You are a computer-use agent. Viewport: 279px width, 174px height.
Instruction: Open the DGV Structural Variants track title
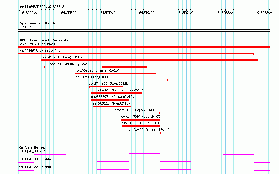[x=44, y=40]
